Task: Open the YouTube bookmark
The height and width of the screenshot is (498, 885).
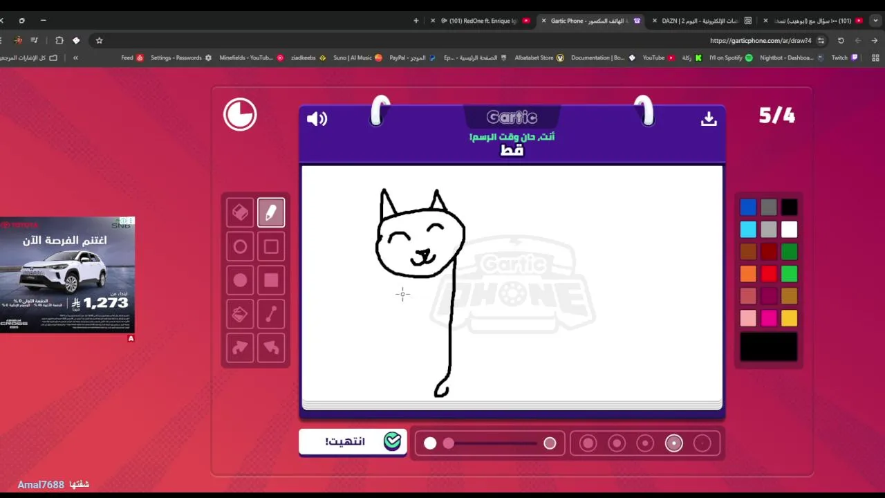Action: (659, 58)
